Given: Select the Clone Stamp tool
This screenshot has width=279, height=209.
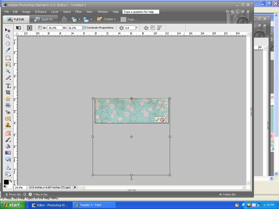Looking at the screenshot, I should (x=8, y=125).
